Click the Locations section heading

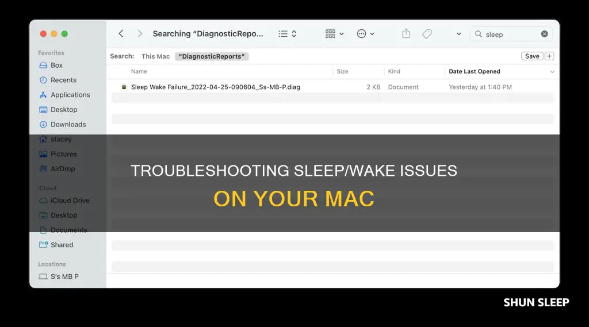52,264
